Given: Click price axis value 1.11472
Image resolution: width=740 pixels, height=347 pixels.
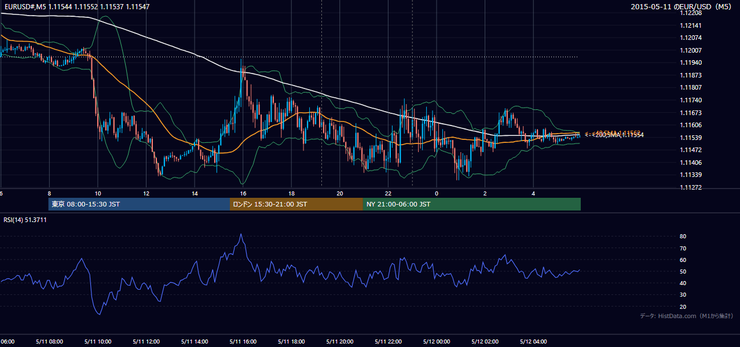Looking at the screenshot, I should click(x=691, y=150).
